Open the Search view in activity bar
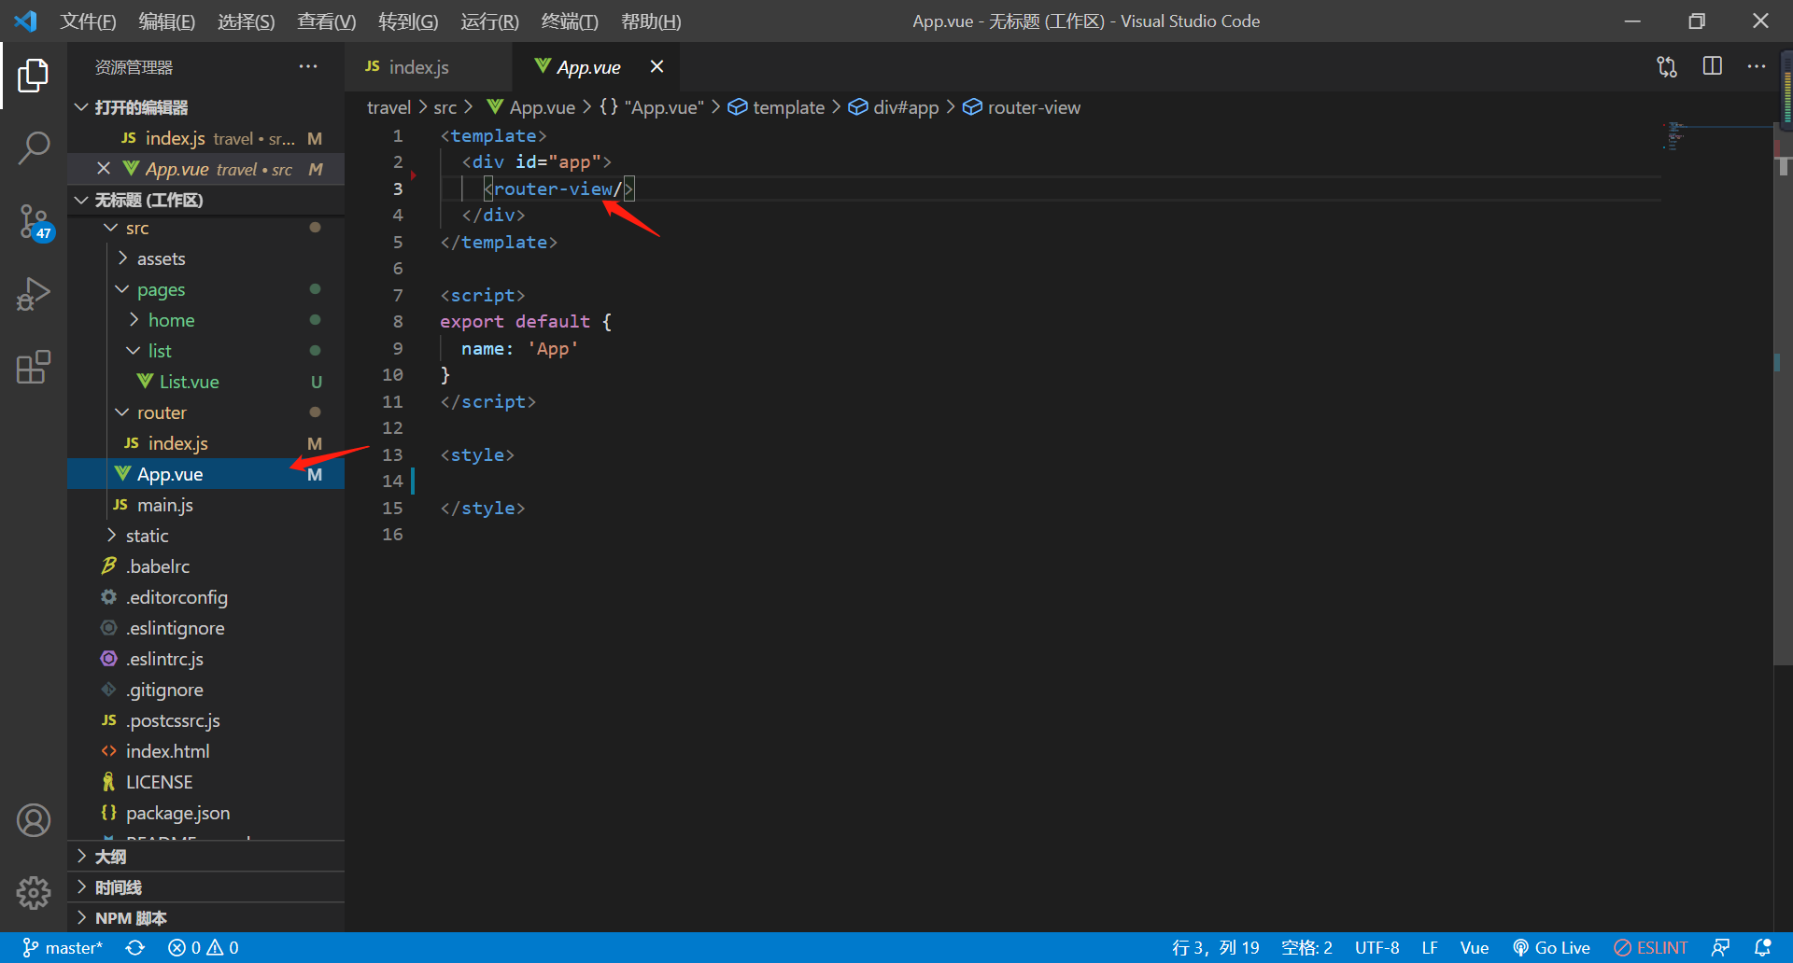The image size is (1793, 963). (x=34, y=147)
